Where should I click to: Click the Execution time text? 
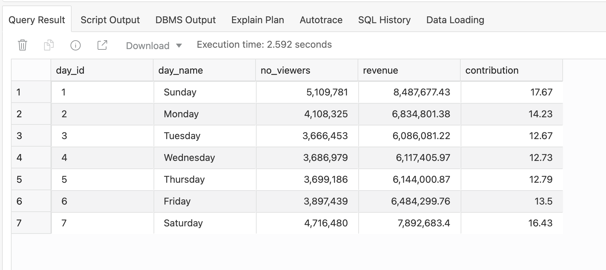point(264,45)
